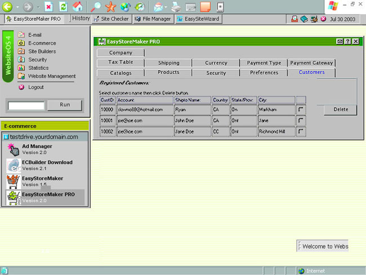Screen dimensions: 366x275
Task: Click the Logout icon in sidebar
Action: point(21,87)
